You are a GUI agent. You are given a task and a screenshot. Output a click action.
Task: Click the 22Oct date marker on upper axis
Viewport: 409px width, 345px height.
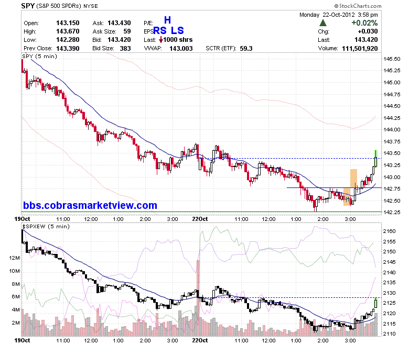coord(200,219)
